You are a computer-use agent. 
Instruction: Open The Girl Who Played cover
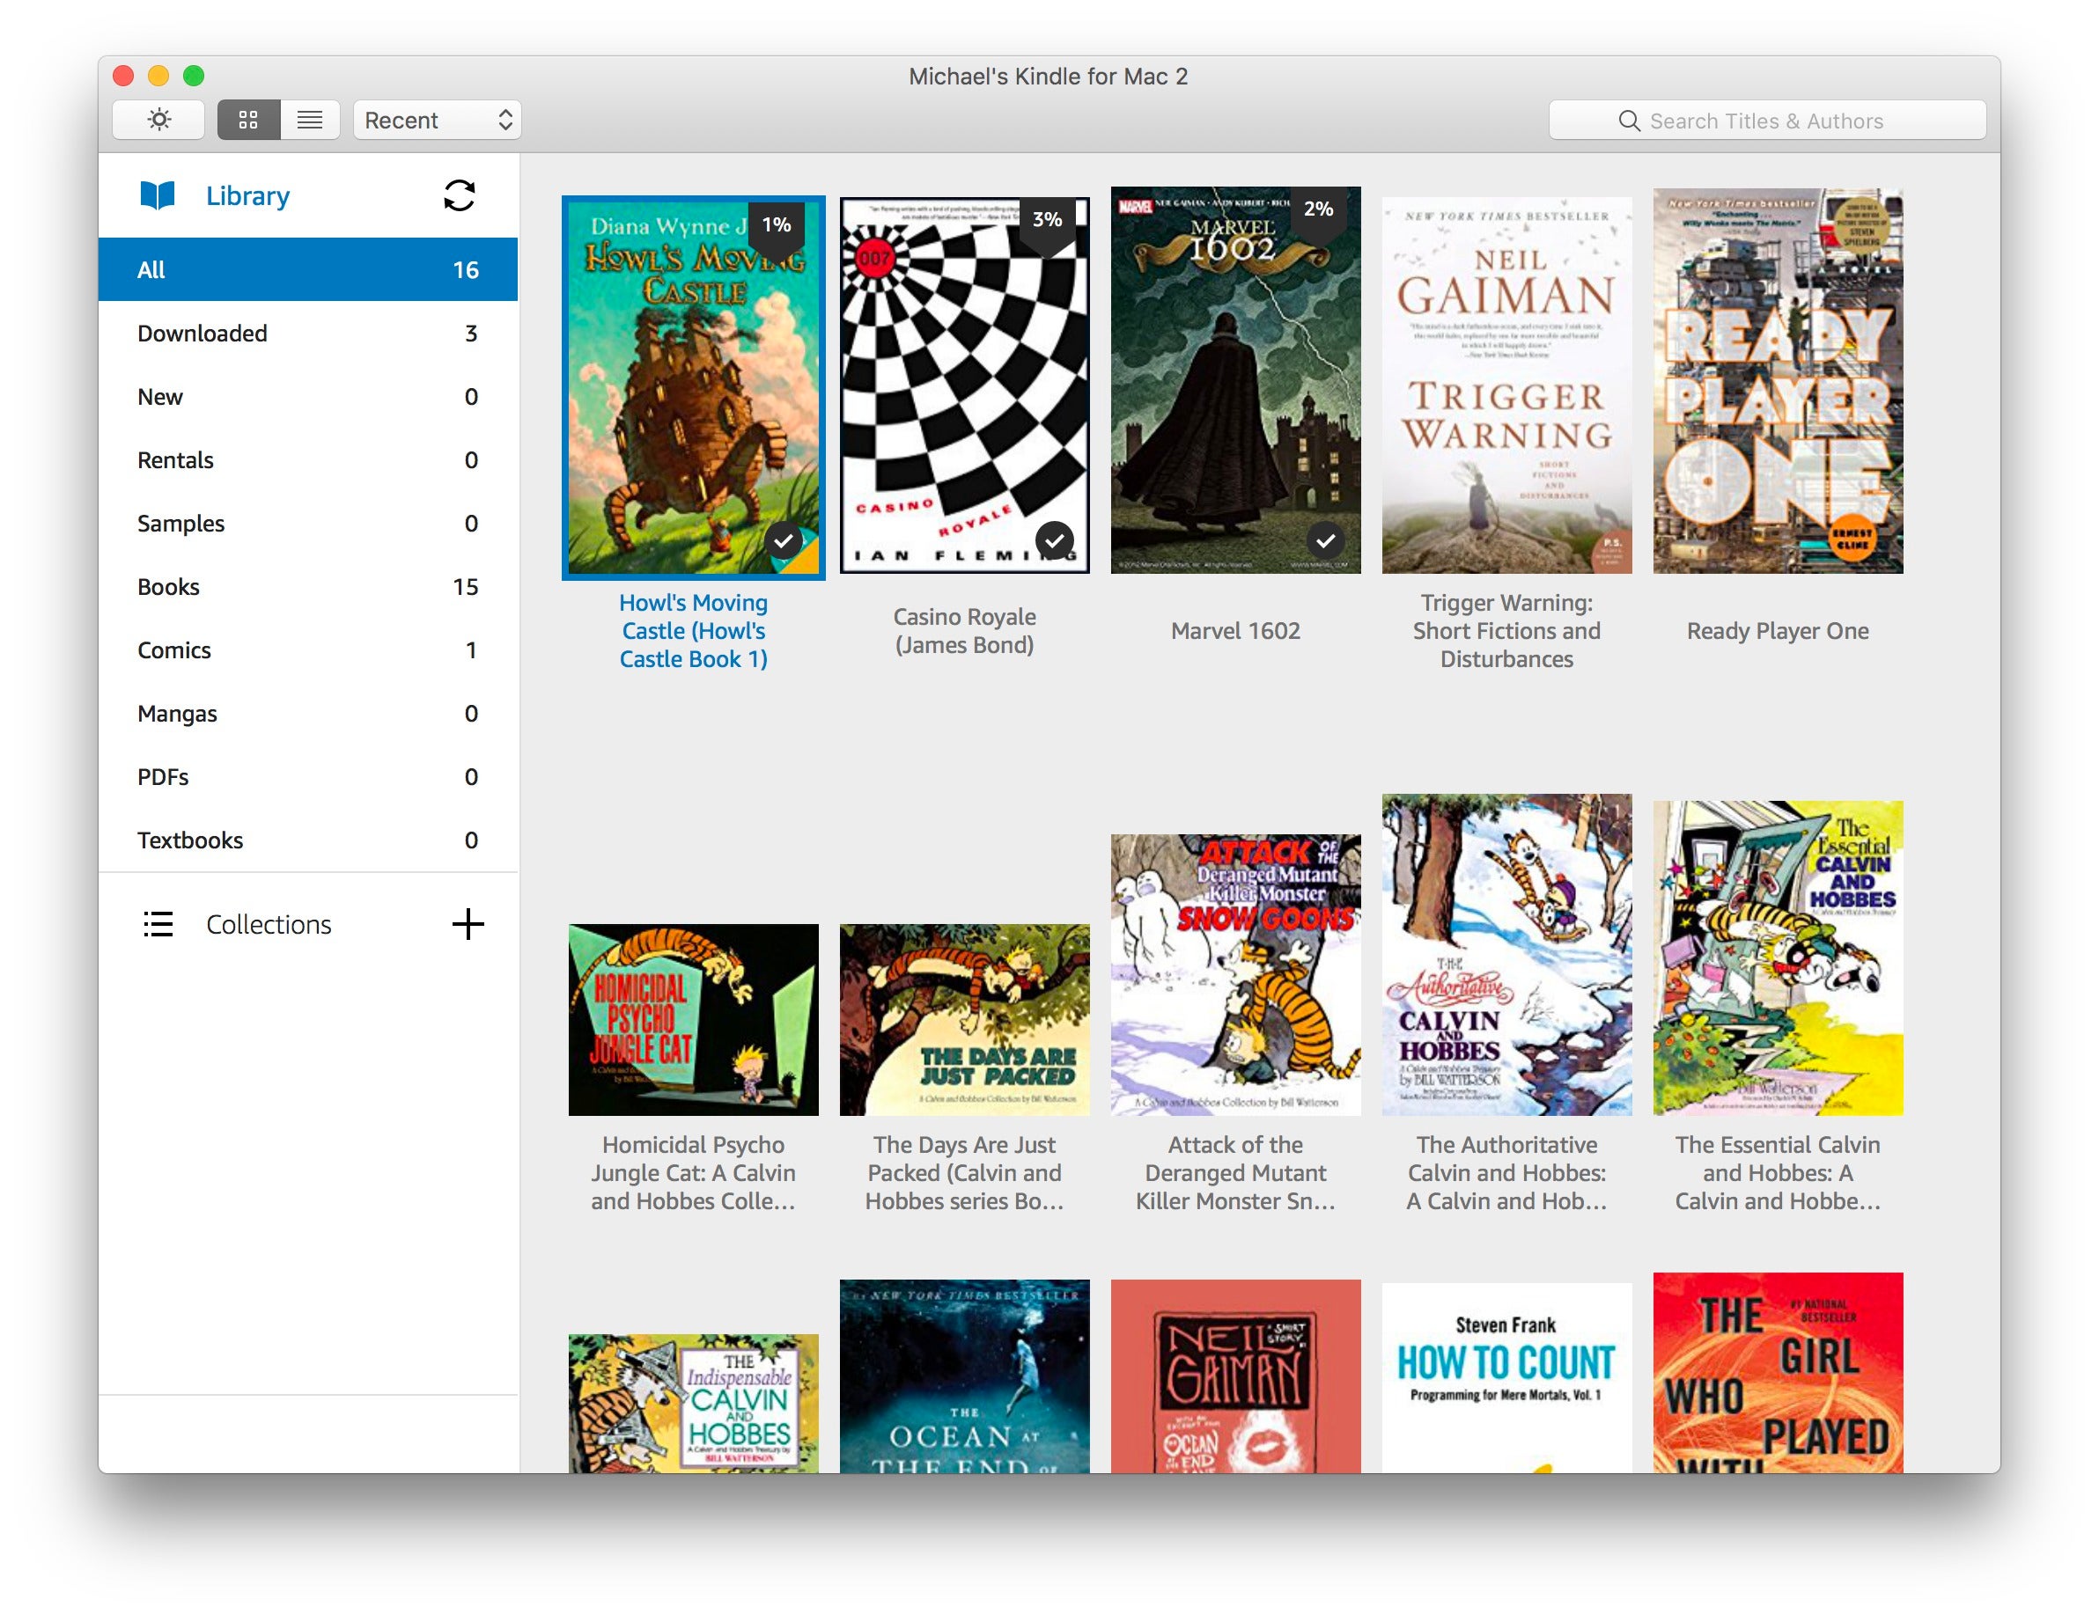click(x=1778, y=1373)
